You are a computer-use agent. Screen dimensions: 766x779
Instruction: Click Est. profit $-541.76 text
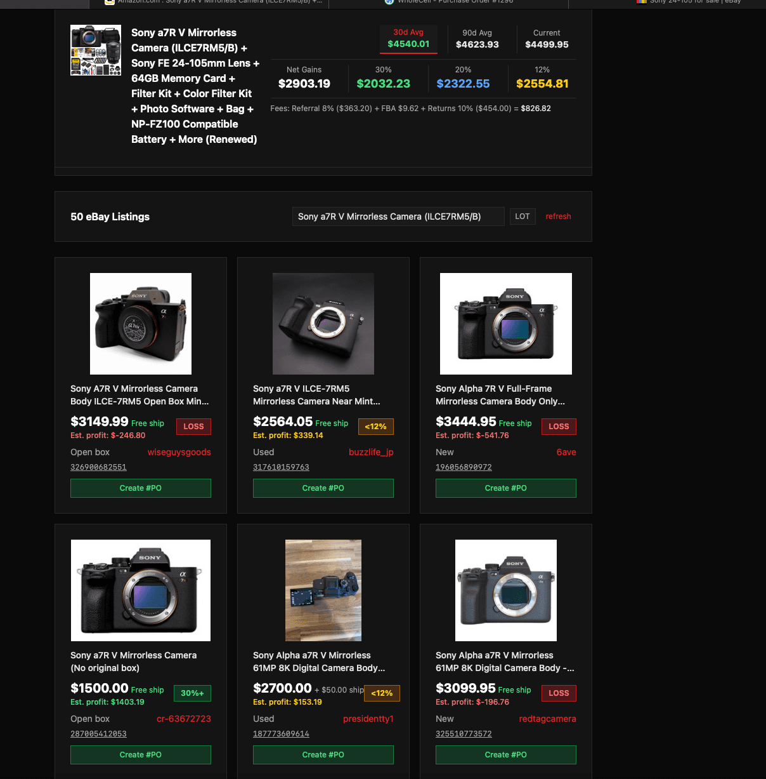pos(472,436)
